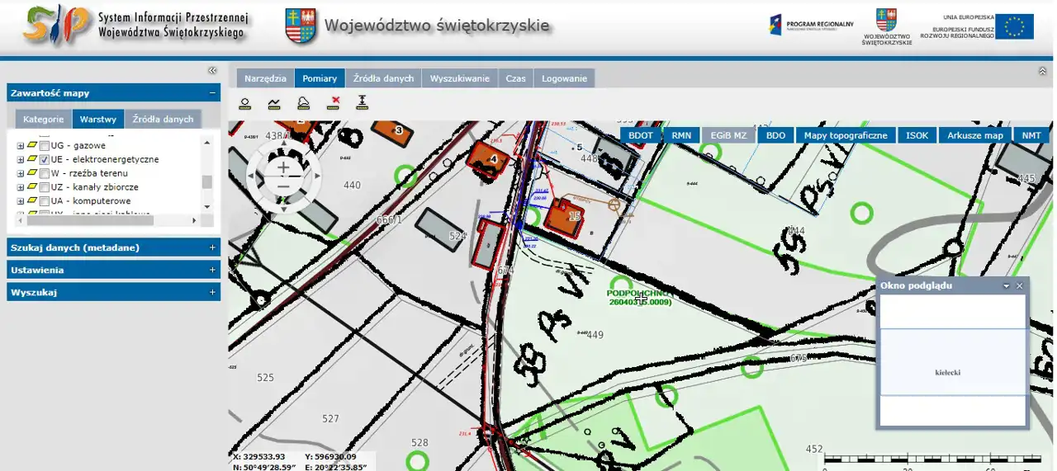Select the line distance measurement tool
The image size is (1057, 471).
pos(274,103)
